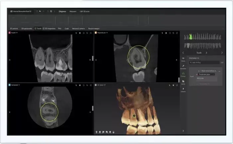Select pointer tool in Parallel view
This screenshot has height=144, width=233.
click(76, 33)
